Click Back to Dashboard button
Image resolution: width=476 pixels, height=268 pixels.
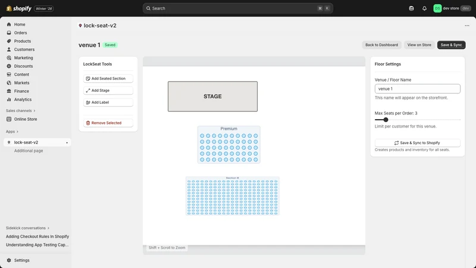pyautogui.click(x=381, y=45)
